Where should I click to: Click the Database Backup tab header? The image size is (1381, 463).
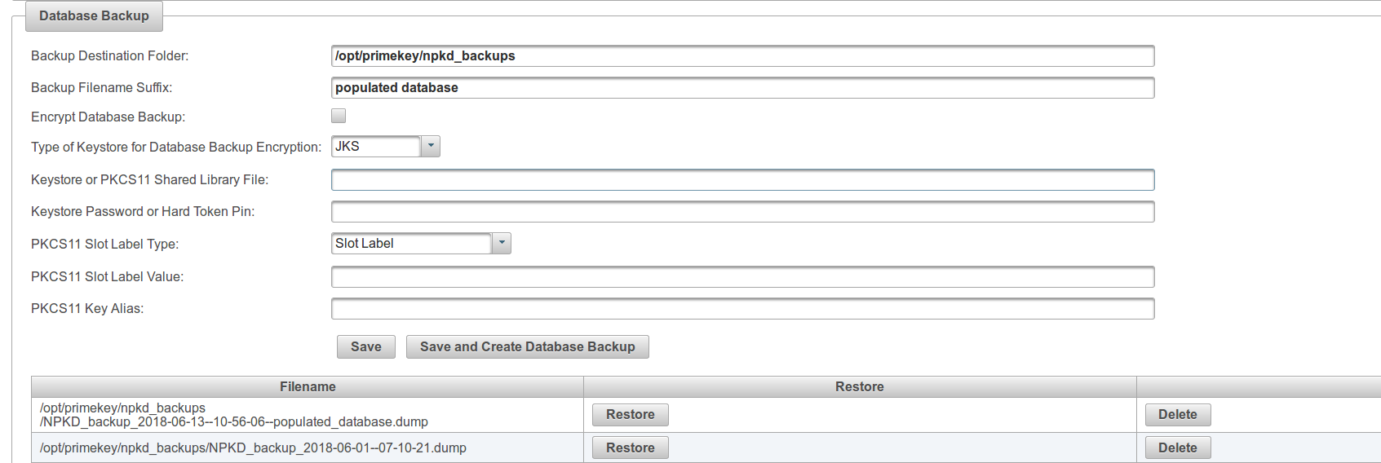tap(94, 16)
